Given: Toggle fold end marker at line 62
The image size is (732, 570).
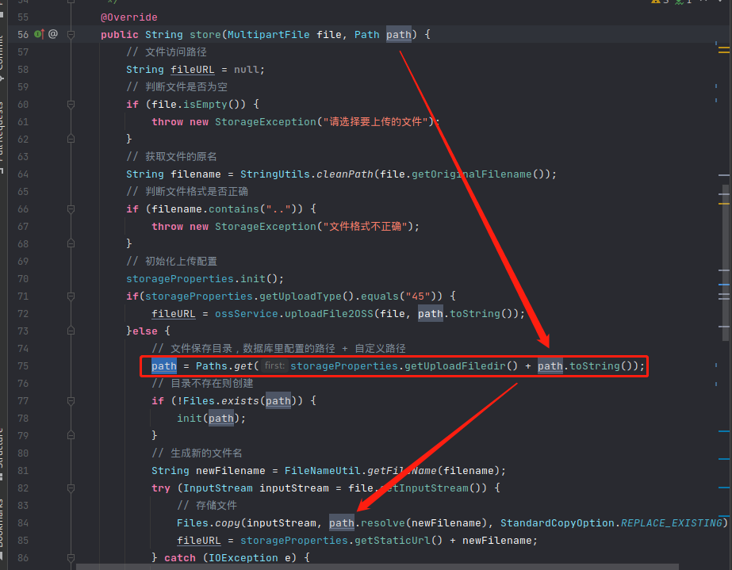Looking at the screenshot, I should 71,139.
